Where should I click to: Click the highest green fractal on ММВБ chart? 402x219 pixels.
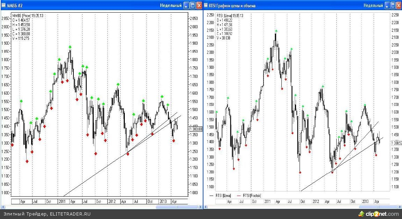point(70,47)
